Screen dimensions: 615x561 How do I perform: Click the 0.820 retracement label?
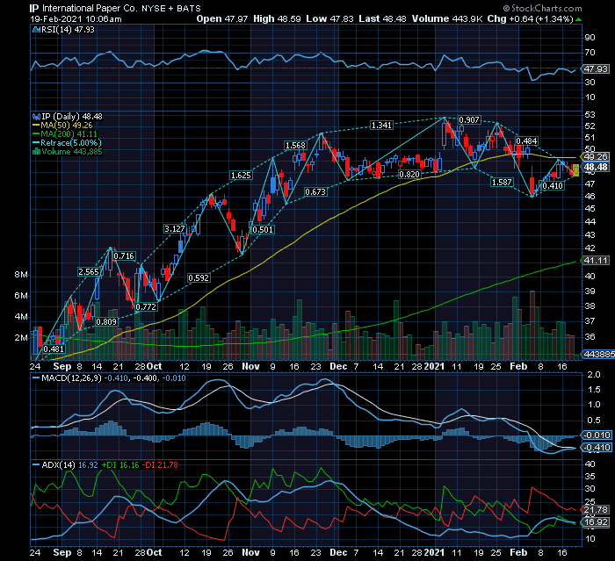(409, 175)
